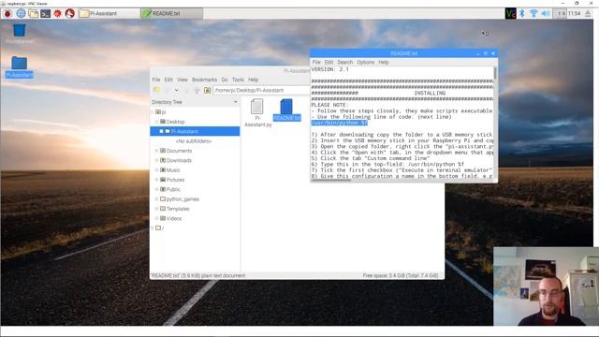Viewport: 599px width, 337px height.
Task: Open Go menu in file manager
Action: coord(225,80)
